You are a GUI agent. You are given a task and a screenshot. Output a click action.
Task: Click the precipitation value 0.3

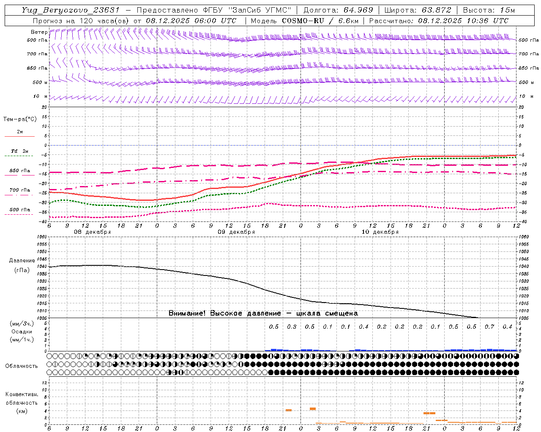click(x=292, y=327)
